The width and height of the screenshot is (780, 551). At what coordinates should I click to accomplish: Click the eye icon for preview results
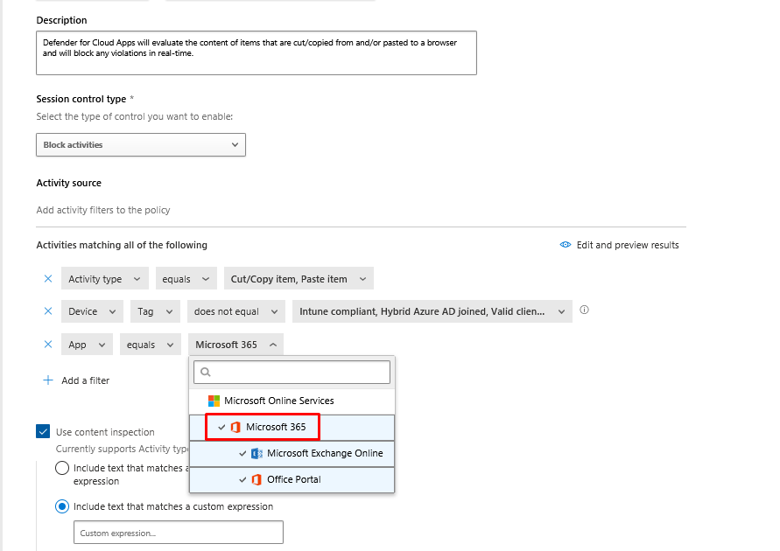pyautogui.click(x=566, y=245)
